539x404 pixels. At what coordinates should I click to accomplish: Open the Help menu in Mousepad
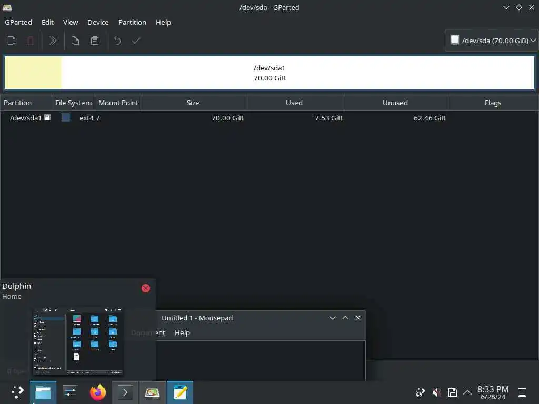[x=182, y=332]
